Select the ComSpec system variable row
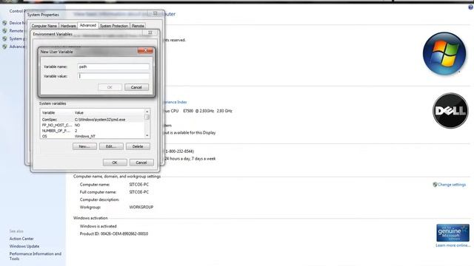 tap(93, 120)
